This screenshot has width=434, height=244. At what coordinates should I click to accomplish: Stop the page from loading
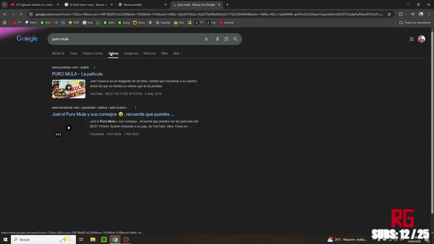(x=21, y=14)
